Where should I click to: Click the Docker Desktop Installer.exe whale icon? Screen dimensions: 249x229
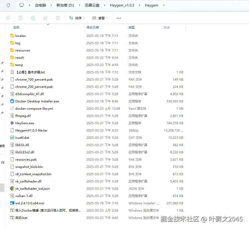(12, 101)
